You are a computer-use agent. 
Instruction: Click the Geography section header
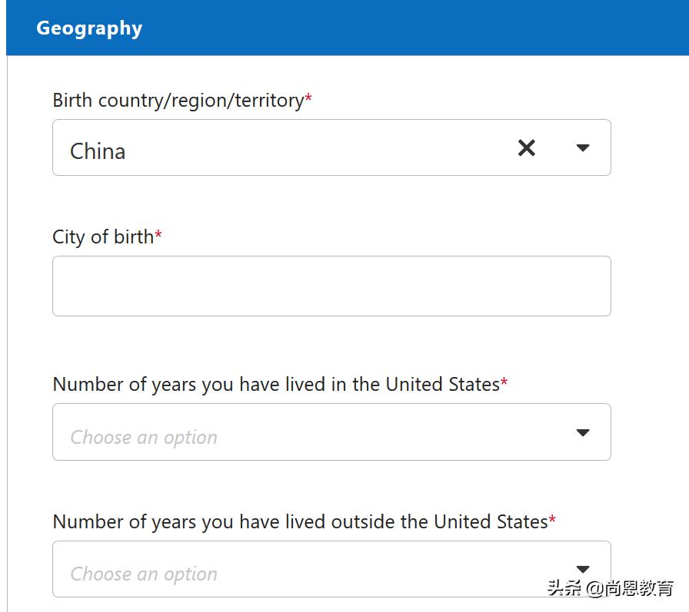pos(89,28)
